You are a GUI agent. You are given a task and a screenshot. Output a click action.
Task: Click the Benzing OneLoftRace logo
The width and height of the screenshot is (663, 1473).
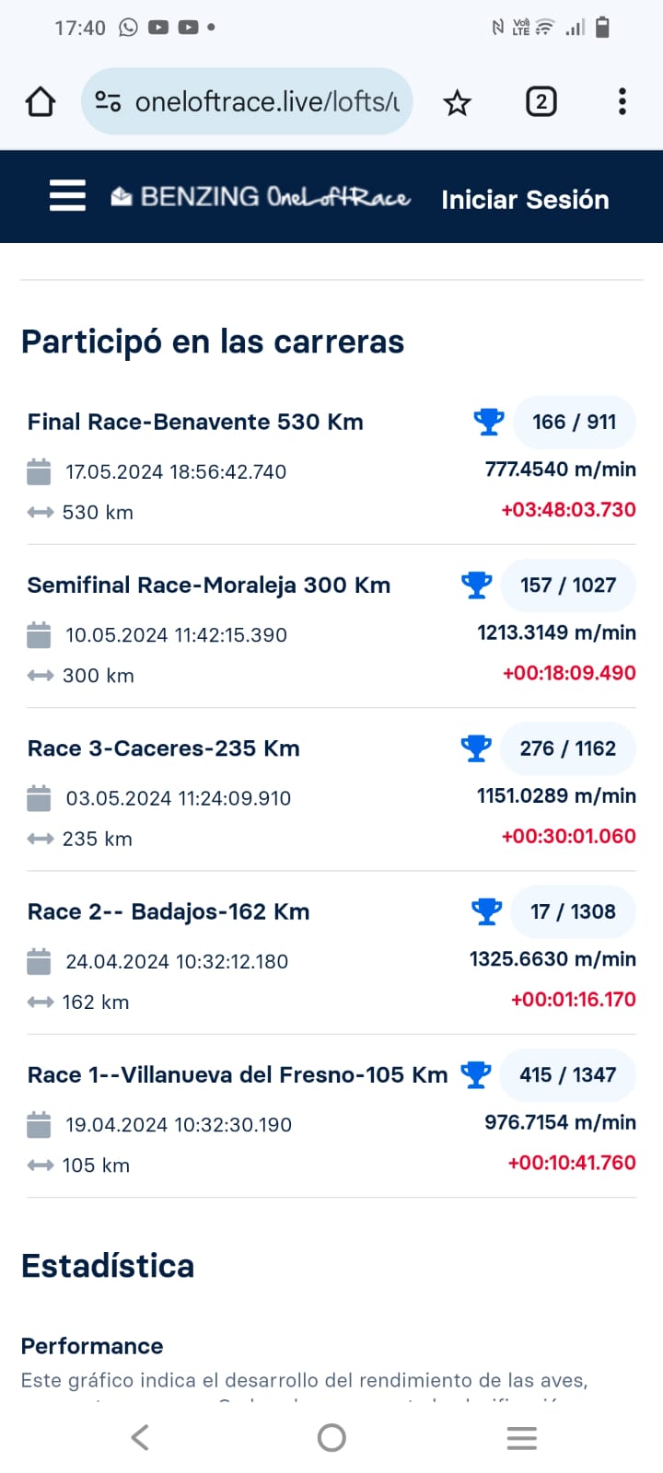click(261, 197)
